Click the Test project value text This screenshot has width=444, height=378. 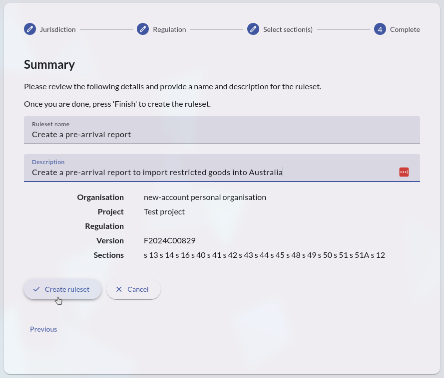(x=164, y=211)
